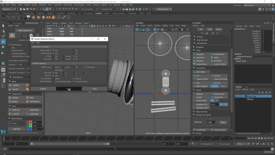Apply Camera-Based UV projection
Screen dimensions: 275x155
pos(201,64)
